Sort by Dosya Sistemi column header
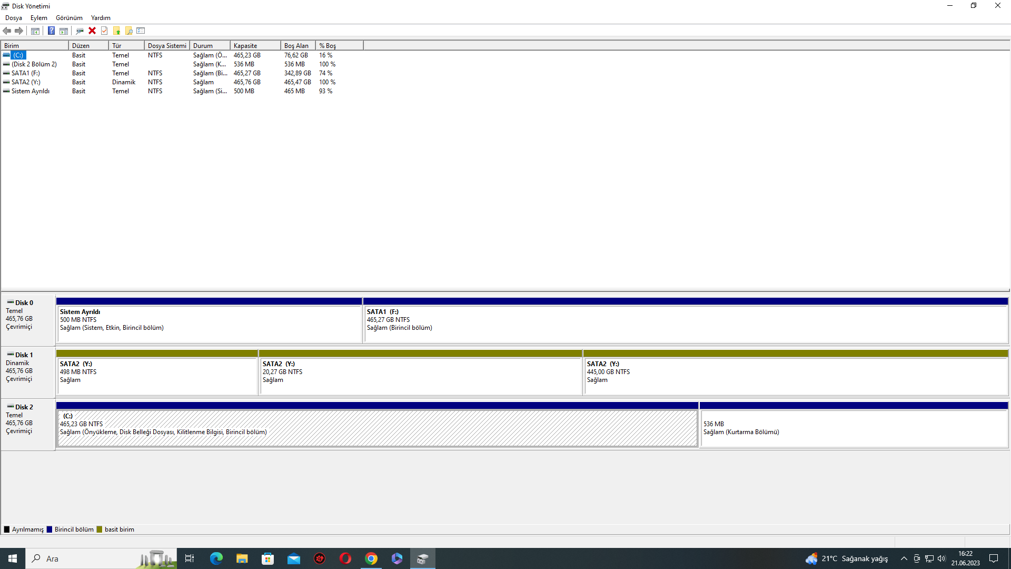Viewport: 1011px width, 569px height. coord(166,46)
